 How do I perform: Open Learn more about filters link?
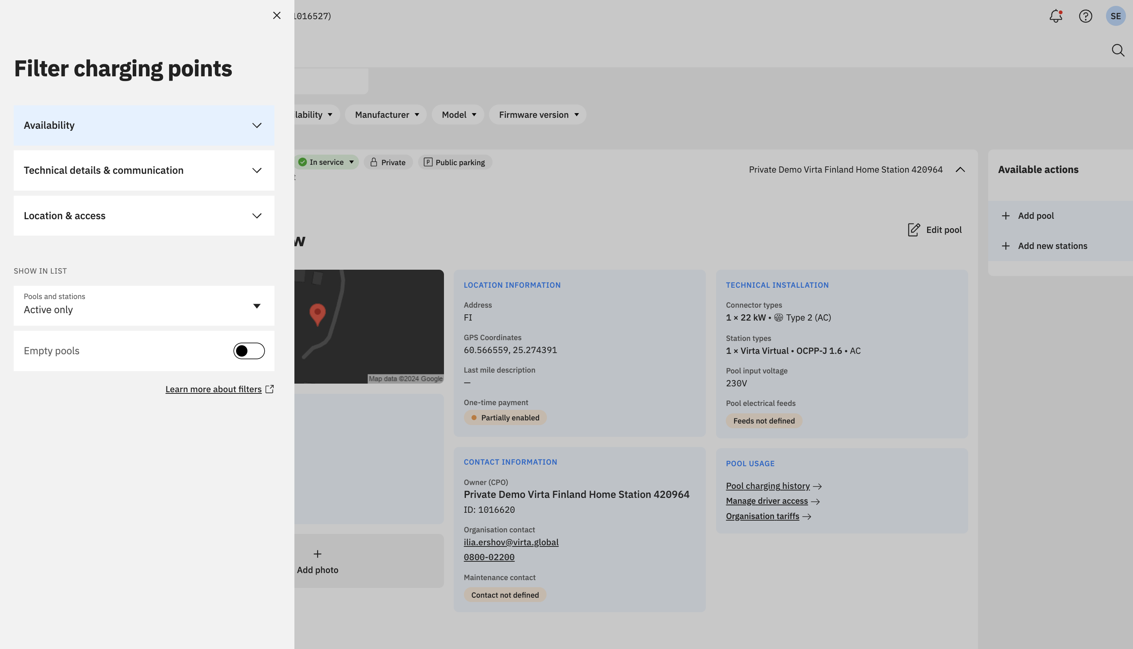tap(213, 389)
